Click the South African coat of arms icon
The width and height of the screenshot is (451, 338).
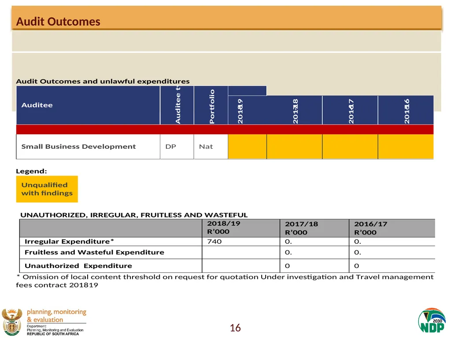(12, 322)
